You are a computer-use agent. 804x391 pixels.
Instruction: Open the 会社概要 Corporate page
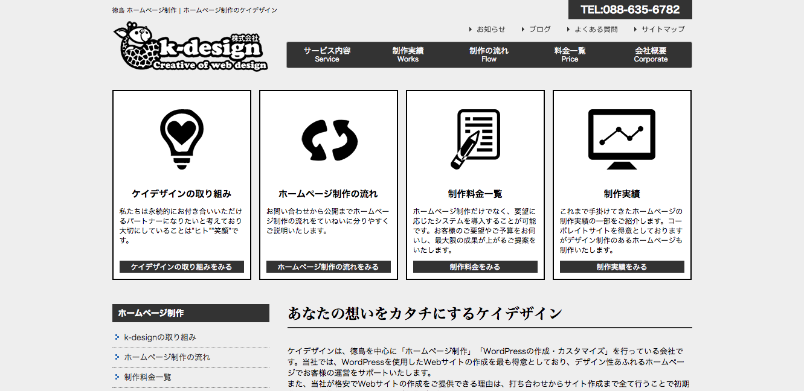[651, 55]
